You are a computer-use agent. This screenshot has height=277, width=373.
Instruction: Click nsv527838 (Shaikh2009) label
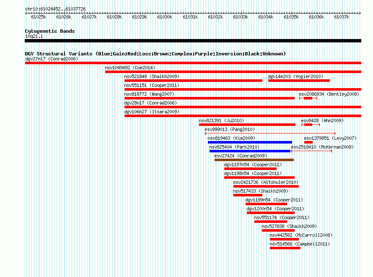(289, 226)
